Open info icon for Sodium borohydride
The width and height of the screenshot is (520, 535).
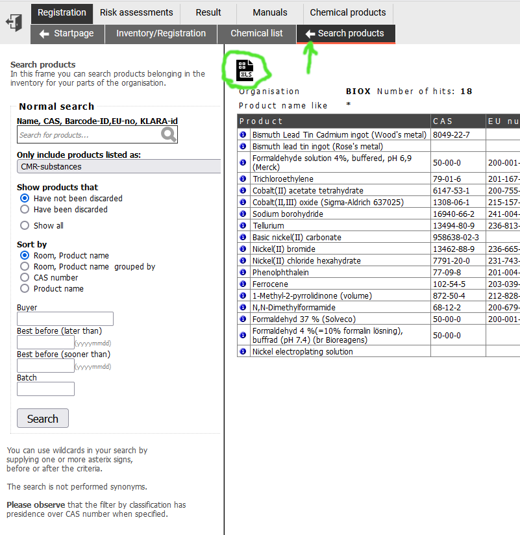point(243,214)
